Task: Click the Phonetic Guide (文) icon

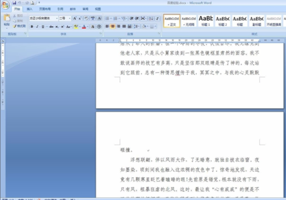Action: [92, 18]
